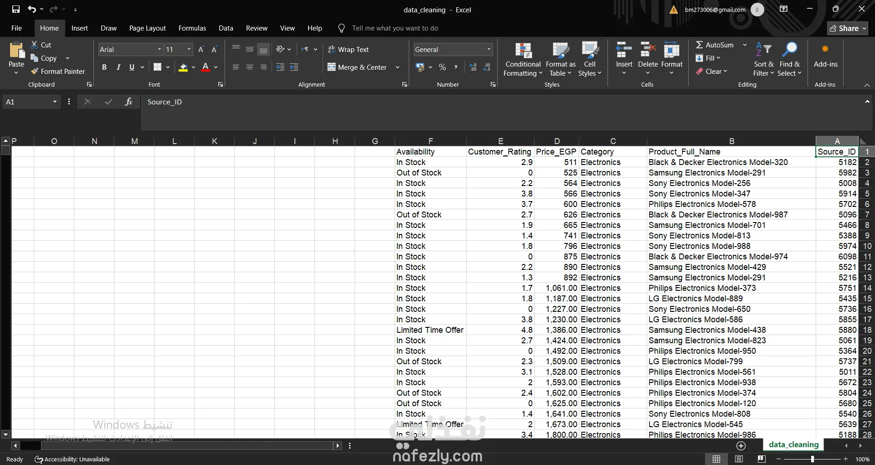Decrease font size with smaller A icon

tap(214, 49)
